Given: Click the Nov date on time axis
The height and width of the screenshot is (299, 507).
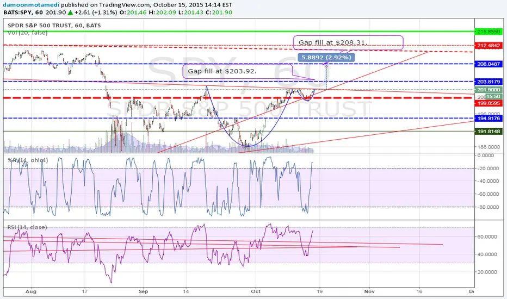Looking at the screenshot, I should (369, 291).
